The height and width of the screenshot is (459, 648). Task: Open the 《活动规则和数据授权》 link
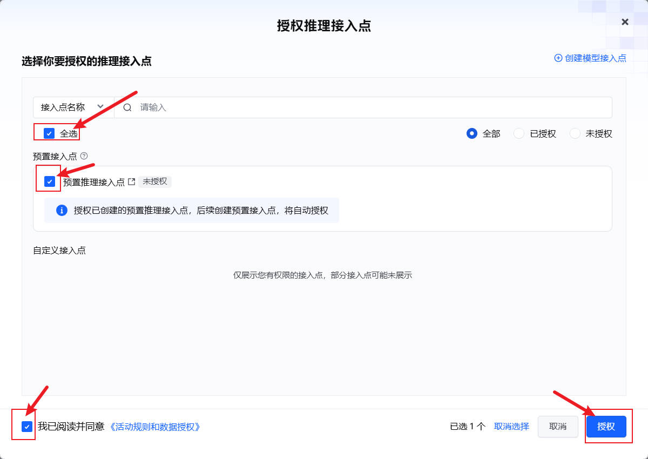click(156, 427)
